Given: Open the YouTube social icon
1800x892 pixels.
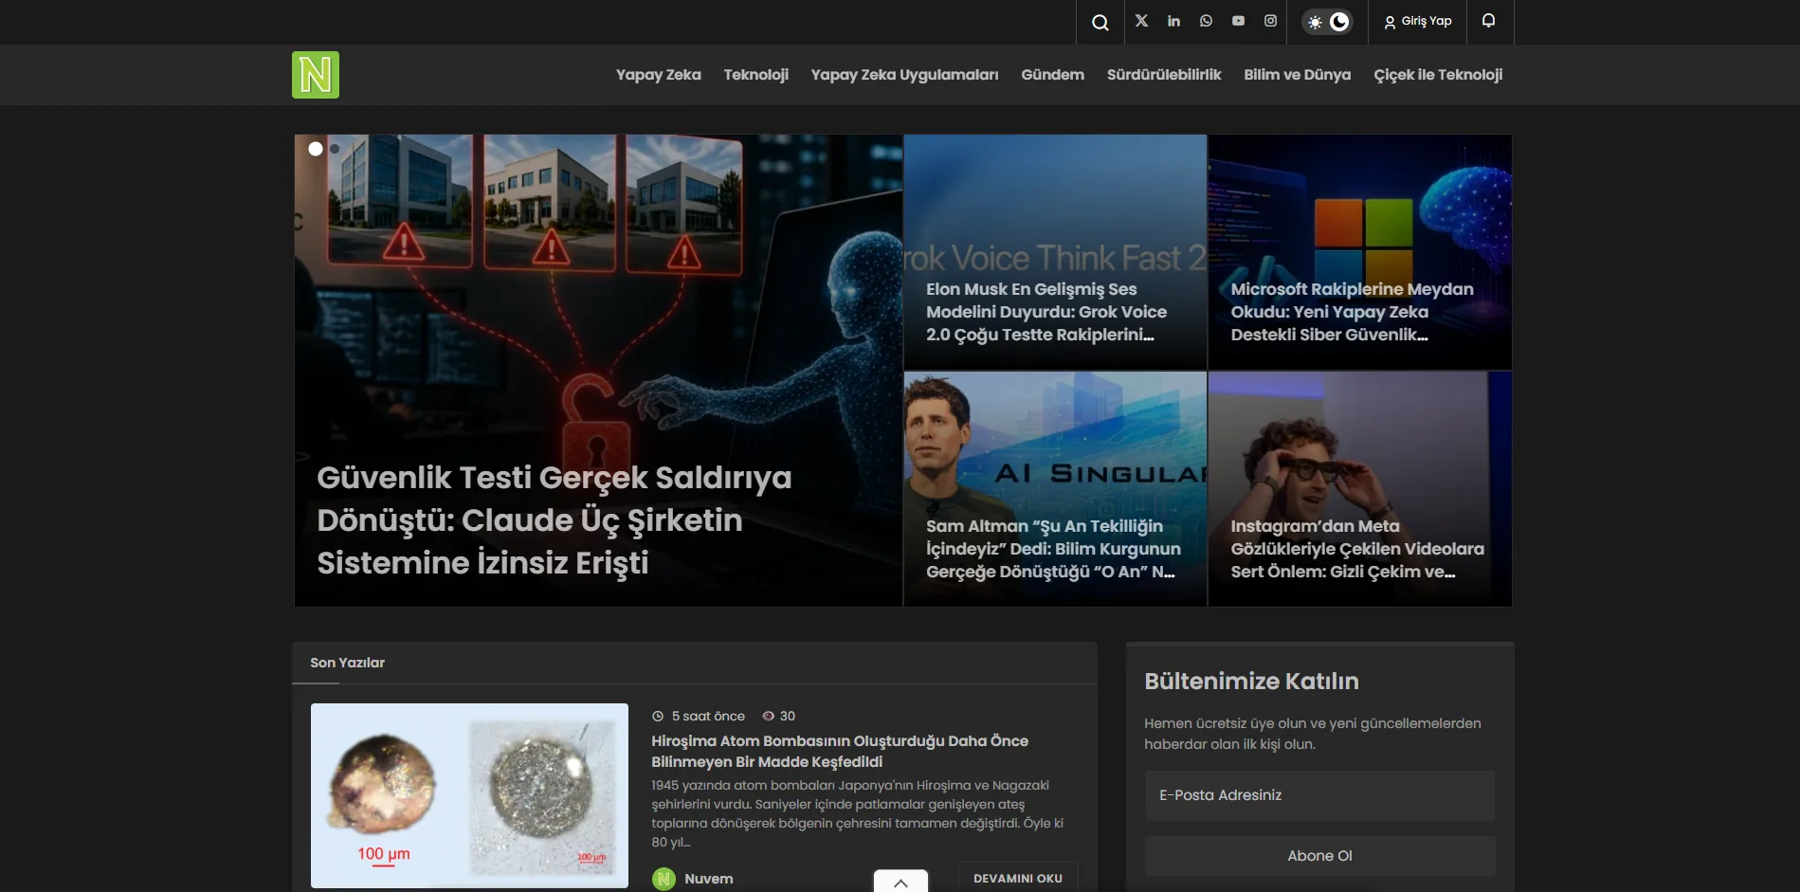Looking at the screenshot, I should [x=1238, y=21].
